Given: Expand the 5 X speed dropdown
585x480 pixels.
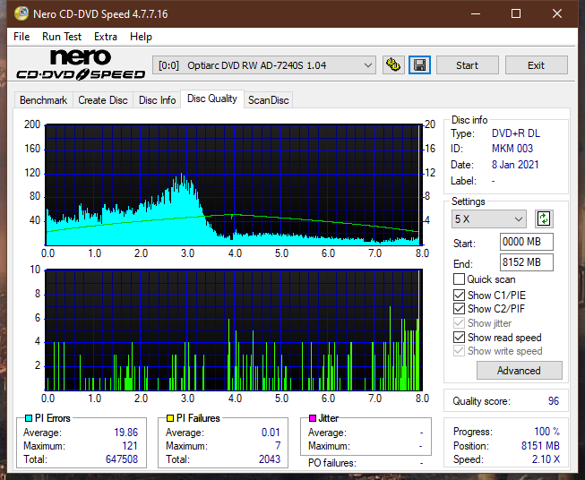Looking at the screenshot, I should [x=489, y=219].
